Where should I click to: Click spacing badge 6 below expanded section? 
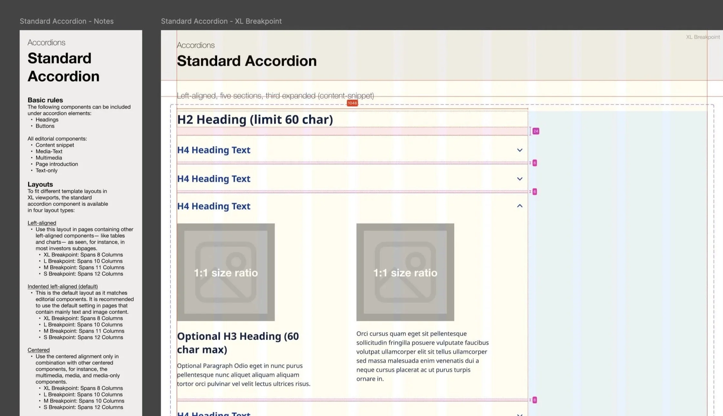pos(535,400)
